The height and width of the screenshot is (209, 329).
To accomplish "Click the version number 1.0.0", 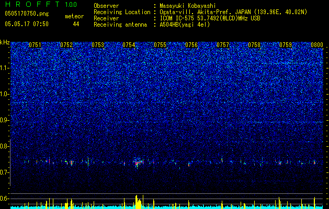I will (x=71, y=5).
